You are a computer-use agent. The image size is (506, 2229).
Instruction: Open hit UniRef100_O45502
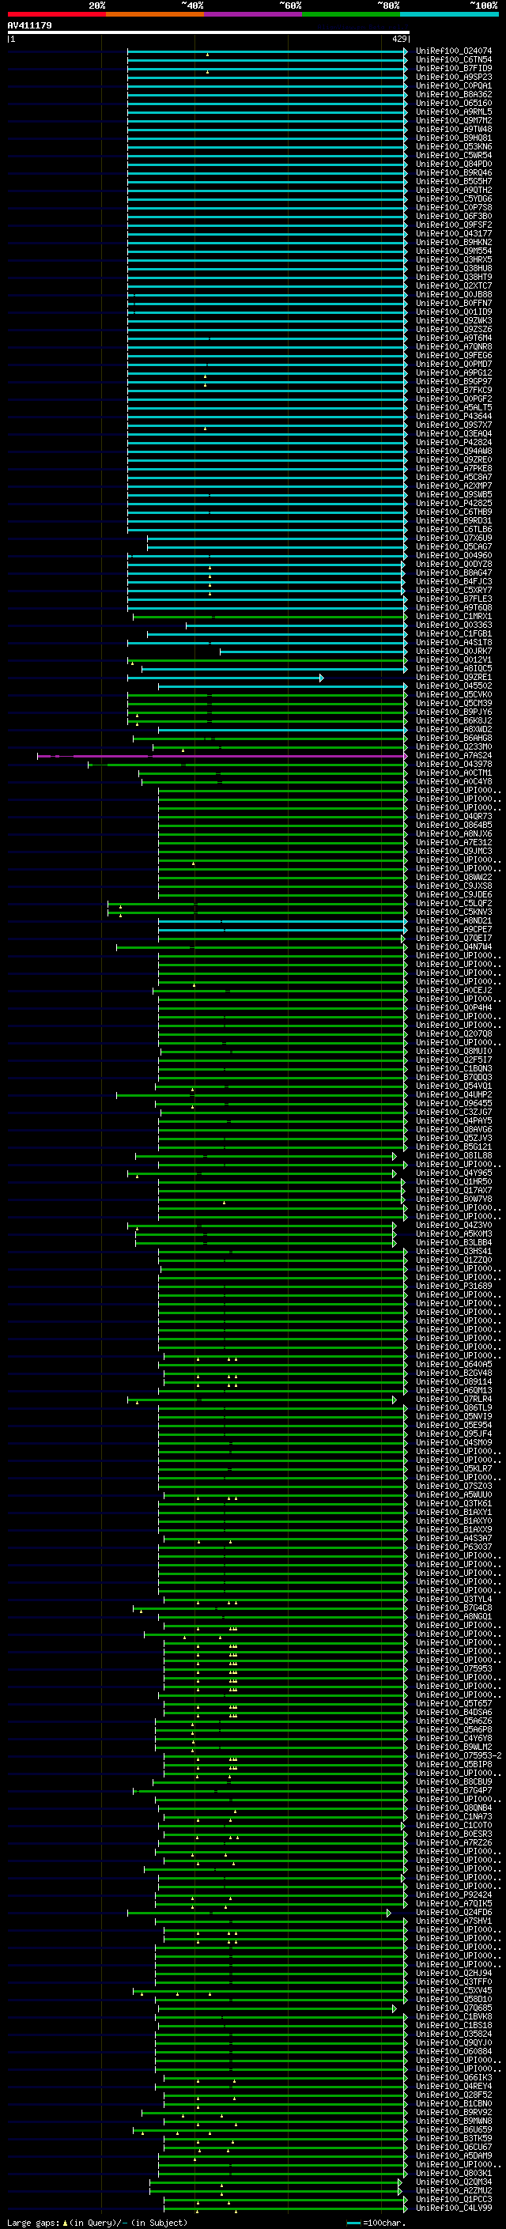point(453,686)
